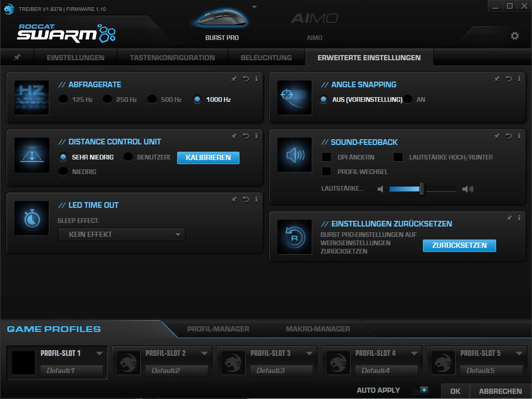The height and width of the screenshot is (399, 532).
Task: Click the Profil-Slot 4 Roccat thumbnail
Action: [338, 363]
